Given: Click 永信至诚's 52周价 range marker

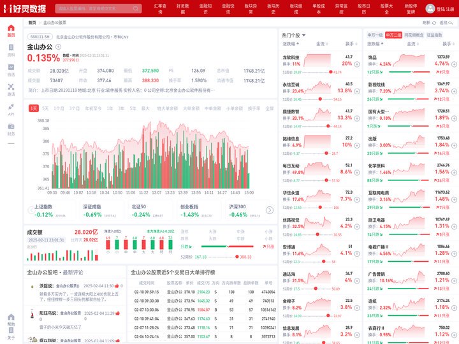Looking at the screenshot, I should pos(320,99).
